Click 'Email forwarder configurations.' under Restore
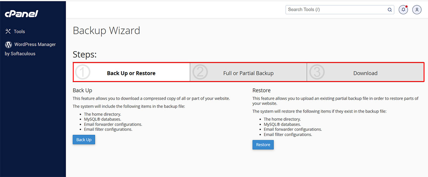This screenshot has width=428, height=177. point(293,129)
